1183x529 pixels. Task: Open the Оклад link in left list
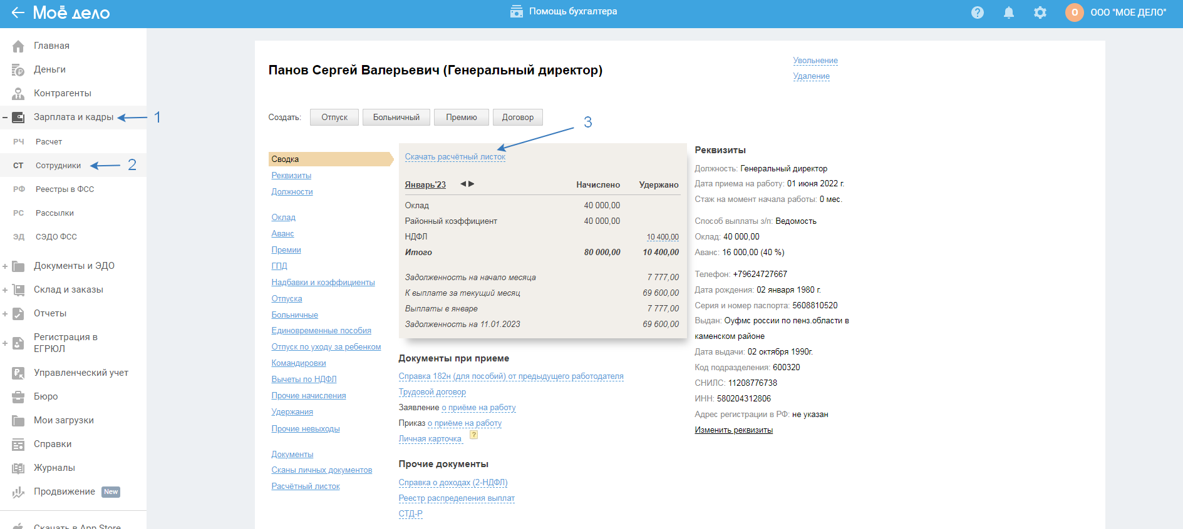283,218
